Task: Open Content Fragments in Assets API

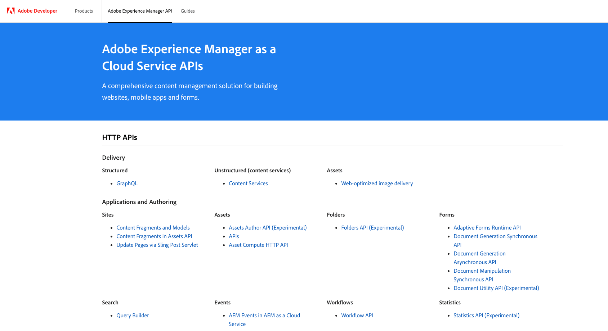Action: click(154, 236)
